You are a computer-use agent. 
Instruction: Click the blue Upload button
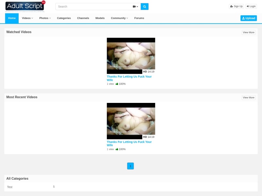click(249, 18)
